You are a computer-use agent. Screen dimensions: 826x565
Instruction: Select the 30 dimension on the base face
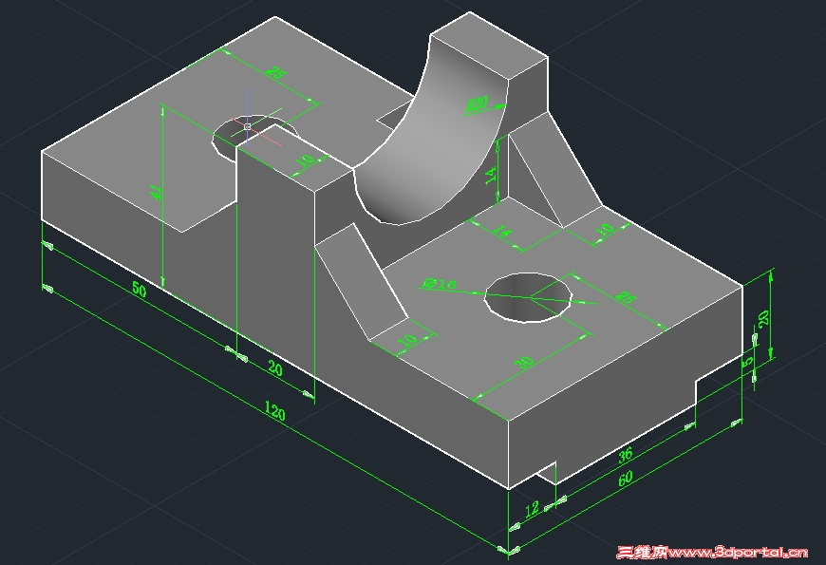tap(523, 358)
